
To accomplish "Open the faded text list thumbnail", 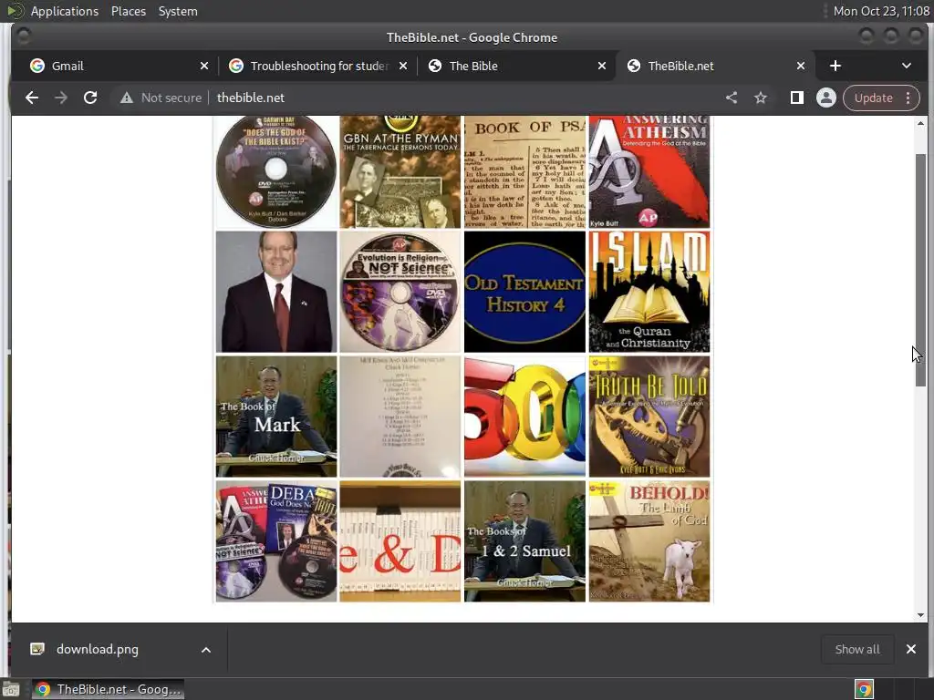I will (400, 416).
